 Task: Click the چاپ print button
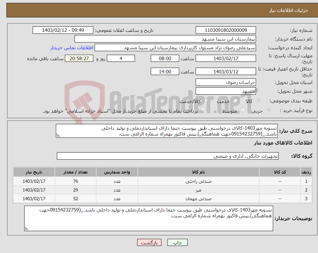(x=178, y=242)
